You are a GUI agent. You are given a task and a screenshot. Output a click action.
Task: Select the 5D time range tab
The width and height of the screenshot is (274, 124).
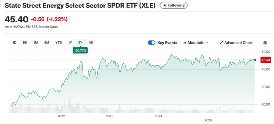coord(25,42)
